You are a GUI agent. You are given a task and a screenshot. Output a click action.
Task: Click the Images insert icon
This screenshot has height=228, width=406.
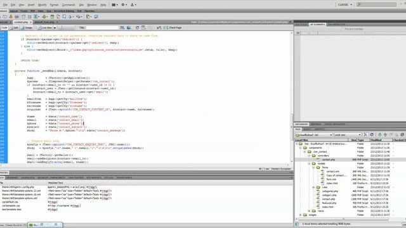[x=37, y=16]
